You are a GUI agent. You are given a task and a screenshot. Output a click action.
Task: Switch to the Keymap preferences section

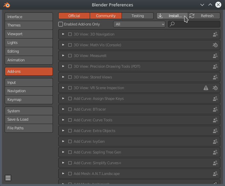tap(29, 100)
